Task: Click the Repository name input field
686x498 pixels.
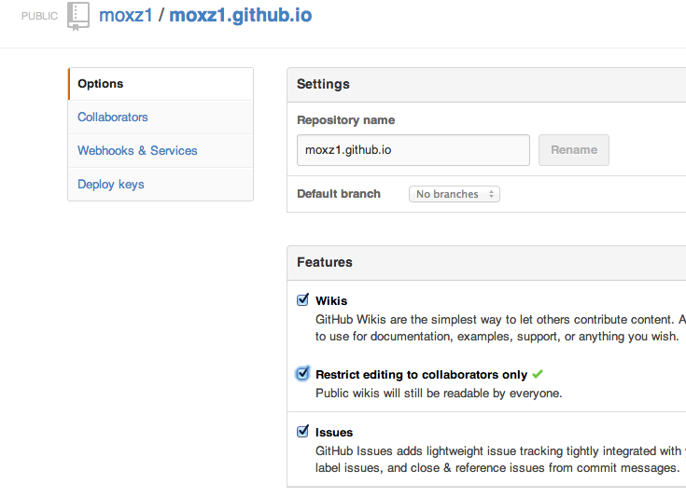Action: click(x=413, y=150)
